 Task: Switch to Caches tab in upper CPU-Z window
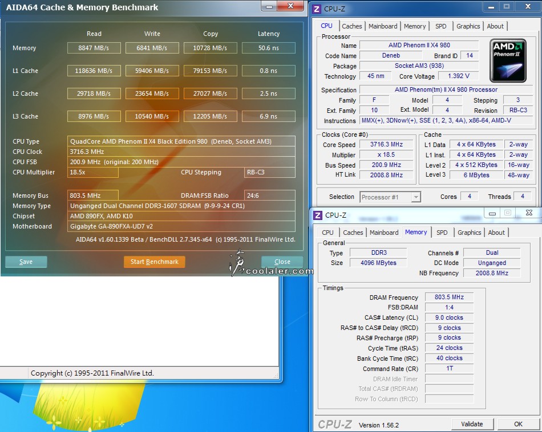coord(351,26)
